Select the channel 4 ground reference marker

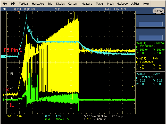coord(4,100)
